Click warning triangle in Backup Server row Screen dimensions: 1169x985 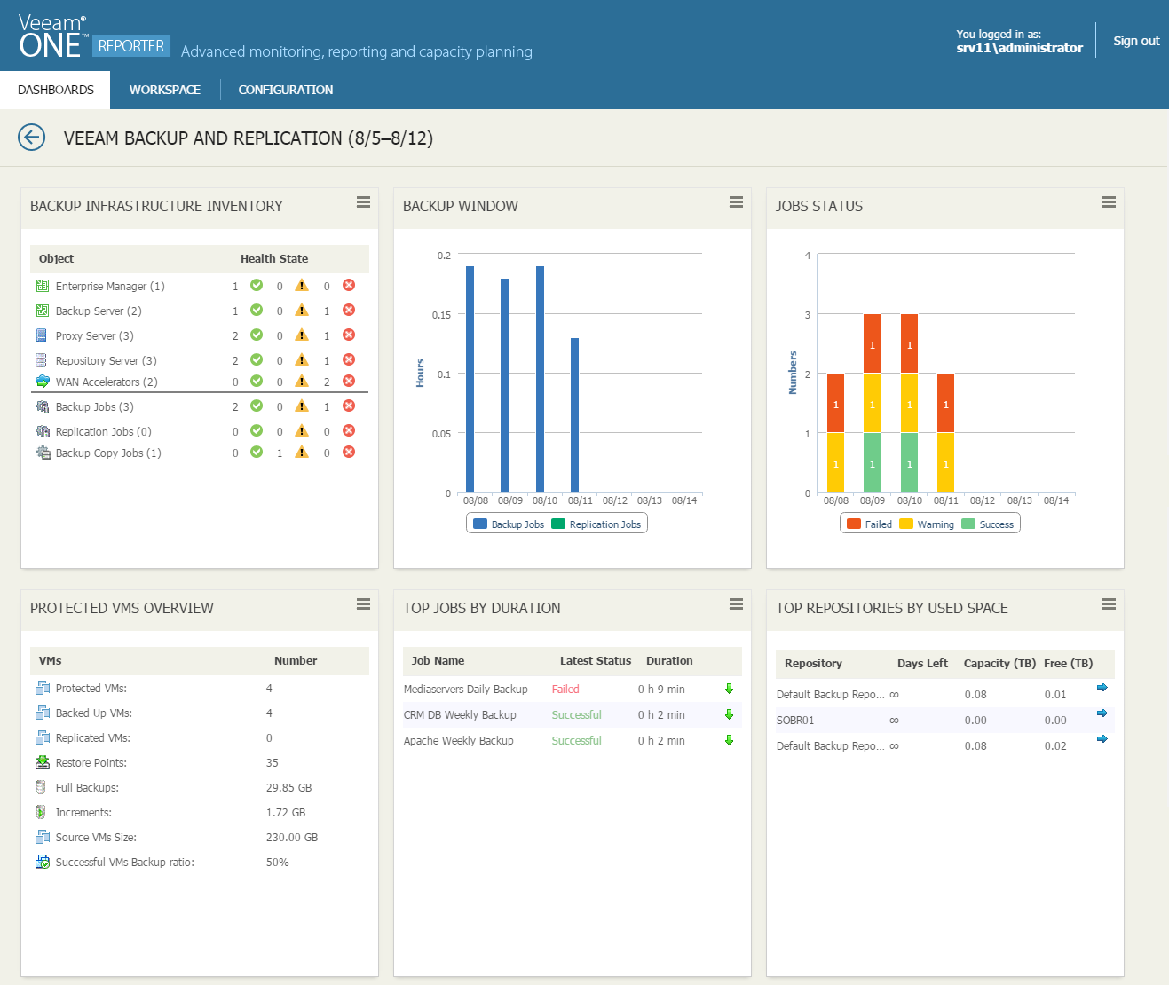302,310
